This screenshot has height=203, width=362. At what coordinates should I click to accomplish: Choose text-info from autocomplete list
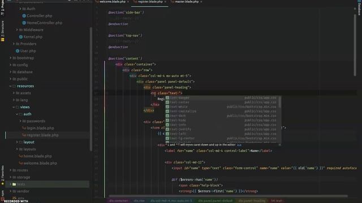point(223,125)
